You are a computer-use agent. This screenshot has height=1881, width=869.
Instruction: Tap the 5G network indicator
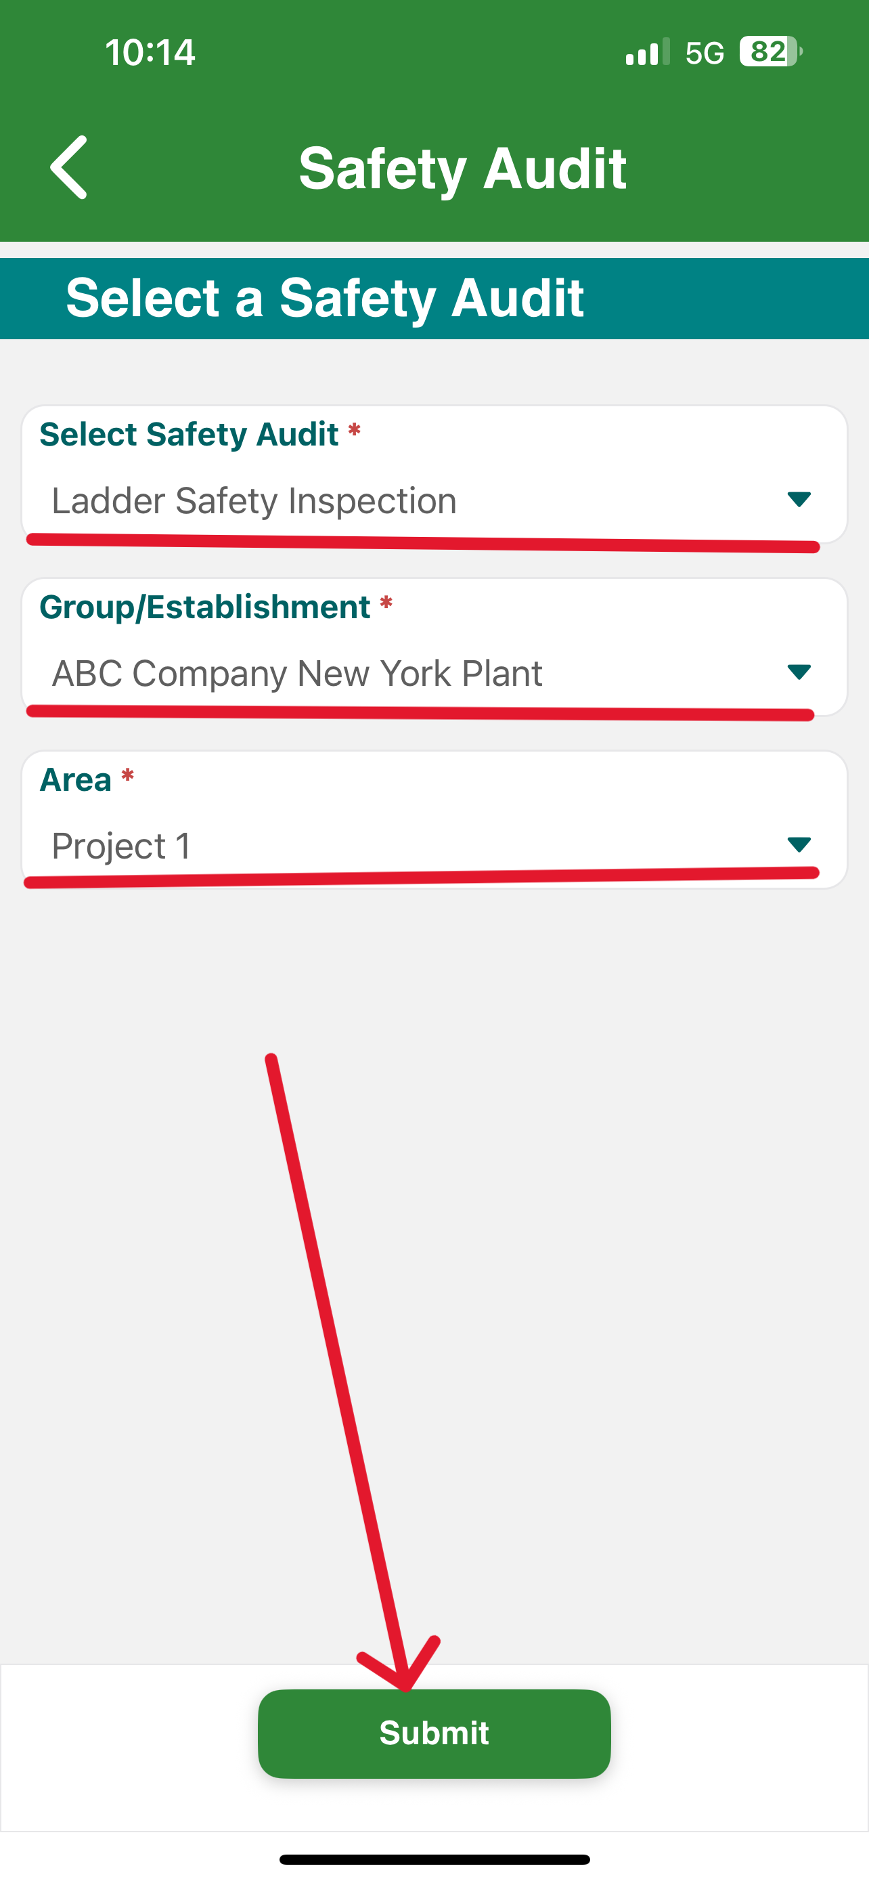point(705,53)
